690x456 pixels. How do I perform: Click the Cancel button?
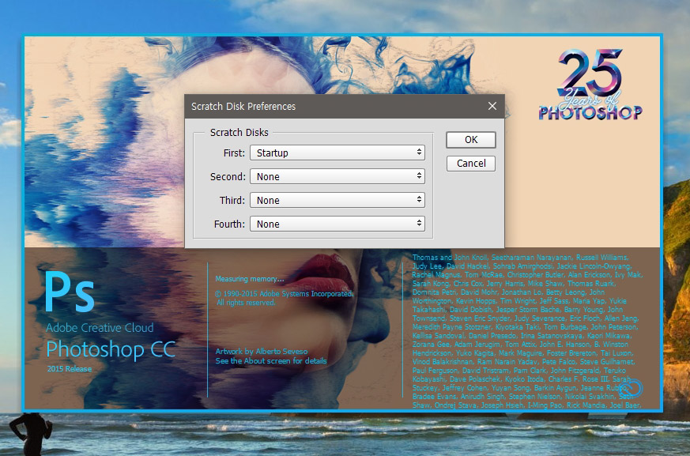point(471,164)
